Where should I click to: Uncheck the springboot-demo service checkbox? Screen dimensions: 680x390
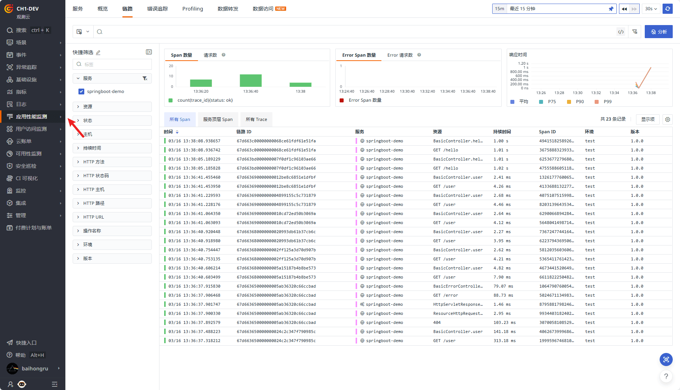(81, 92)
